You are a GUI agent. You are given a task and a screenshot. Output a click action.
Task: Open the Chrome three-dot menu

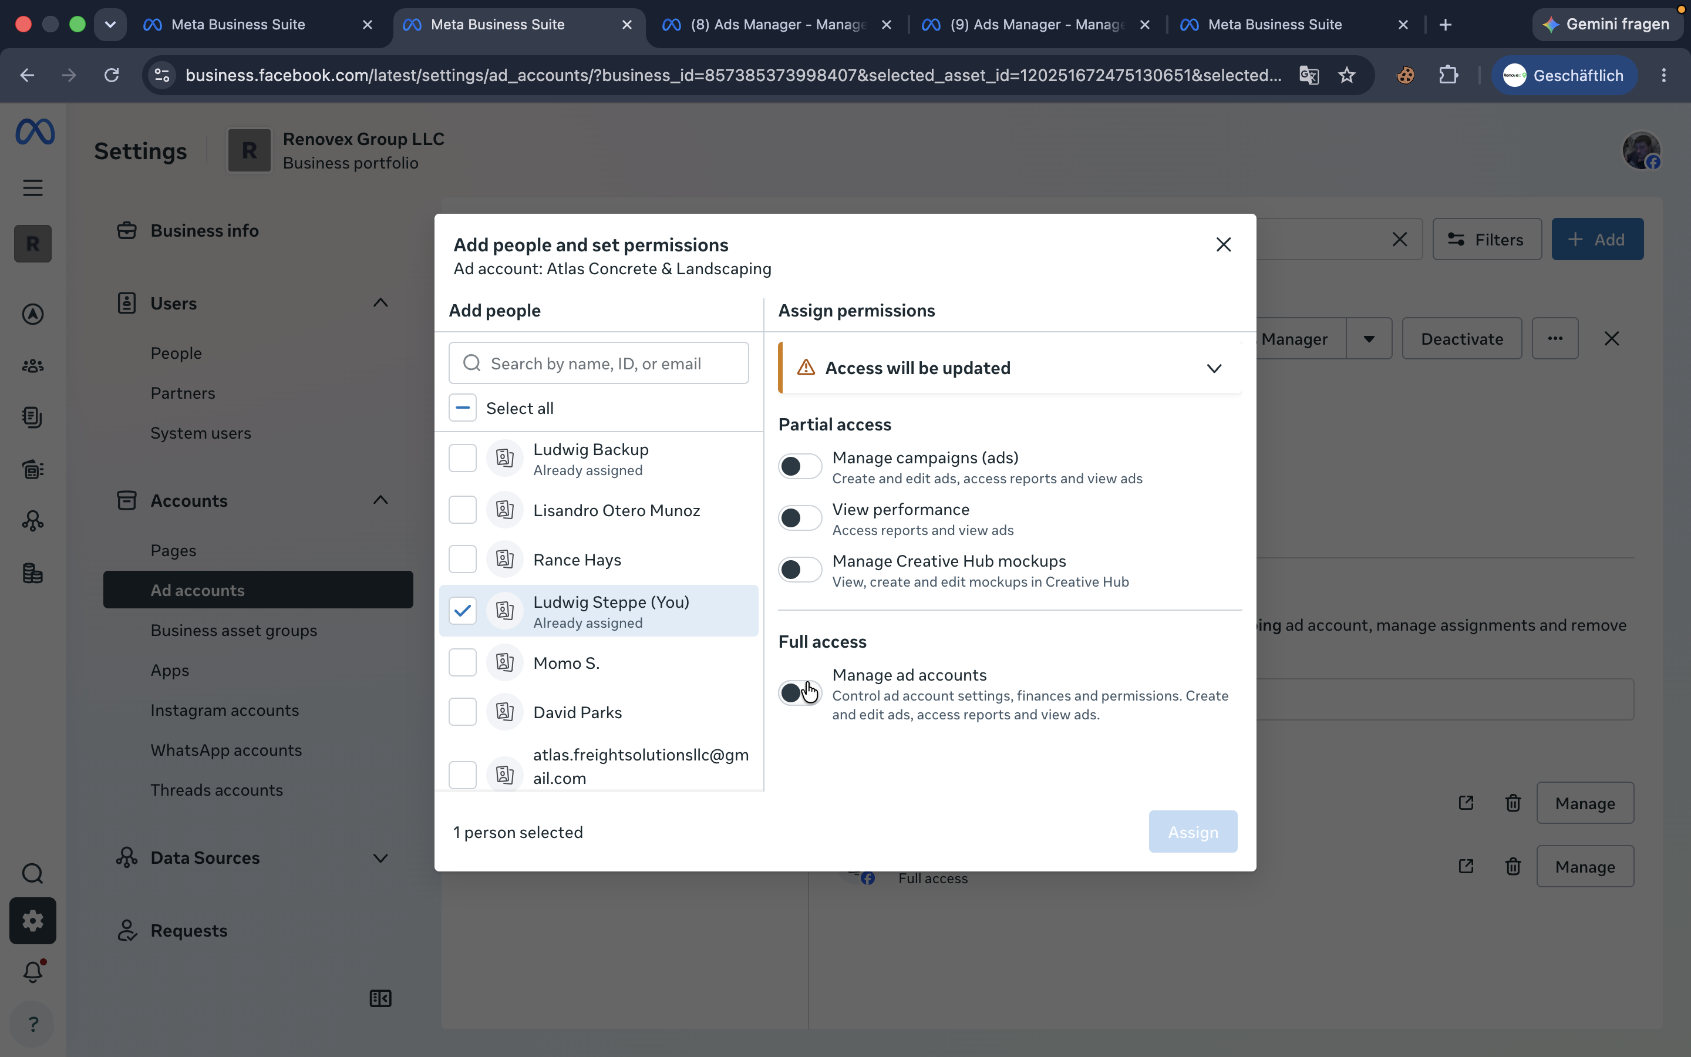click(x=1664, y=76)
